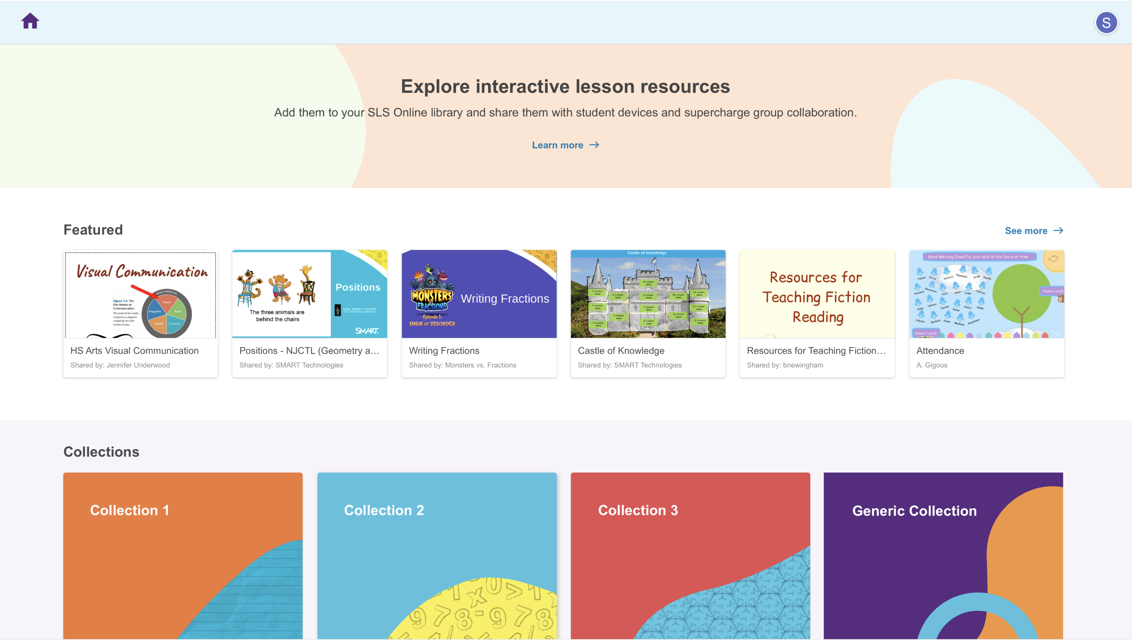Image resolution: width=1132 pixels, height=640 pixels.
Task: Open Positions NJCTL lesson thumbnail
Action: (310, 294)
